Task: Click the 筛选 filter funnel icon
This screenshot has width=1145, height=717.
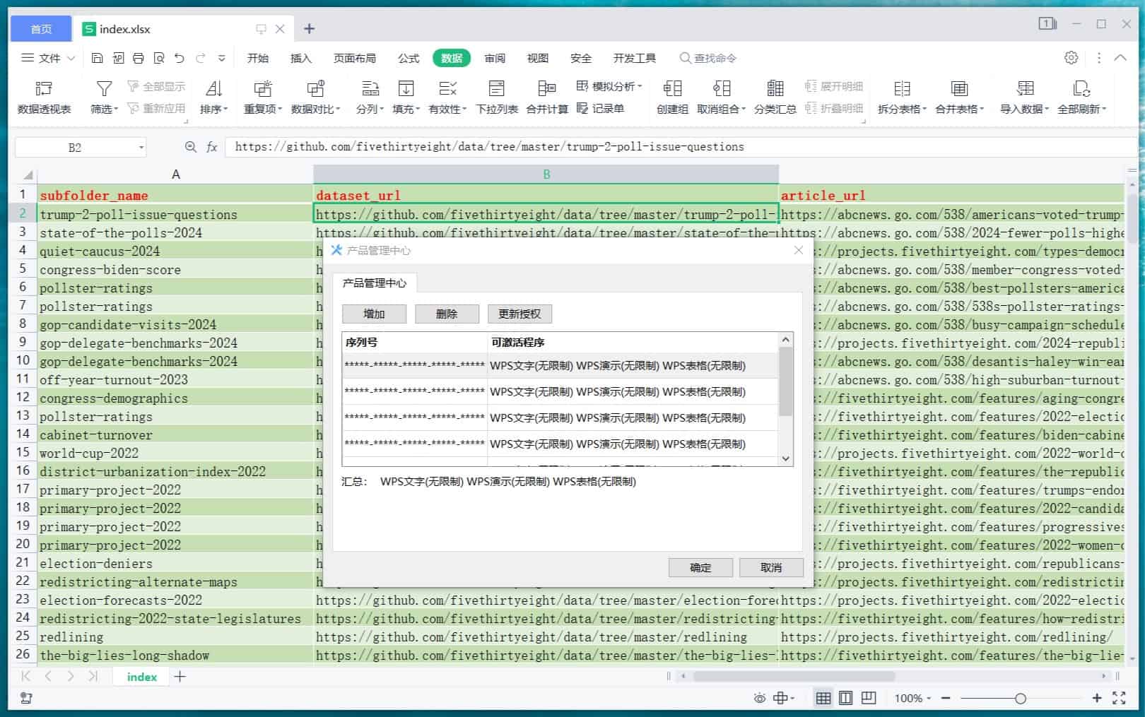Action: (x=104, y=89)
